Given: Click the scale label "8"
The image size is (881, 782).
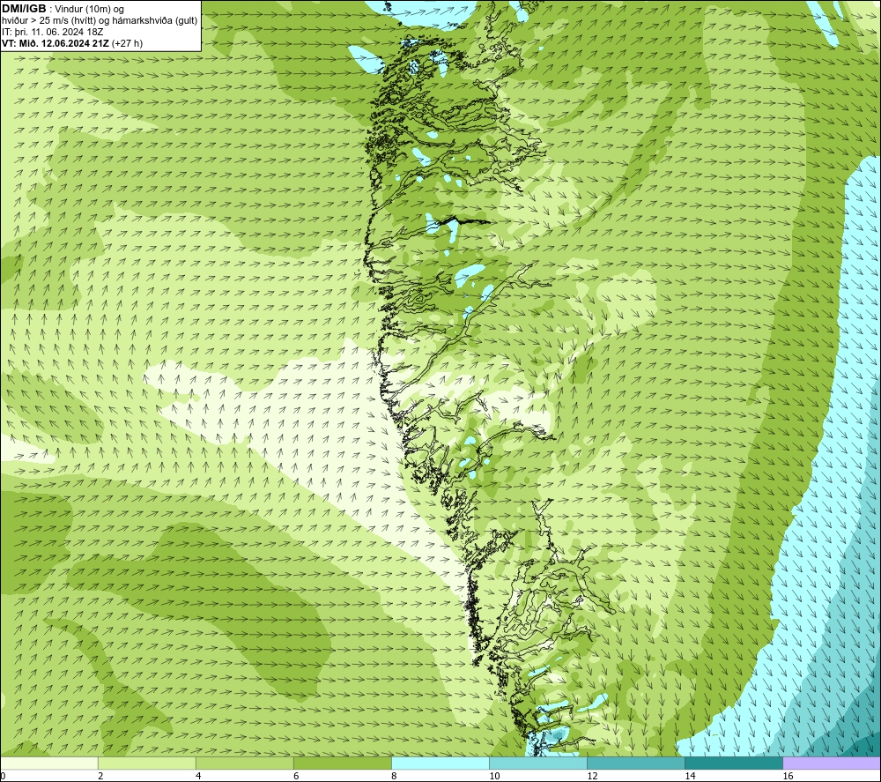Looking at the screenshot, I should click(x=394, y=777).
